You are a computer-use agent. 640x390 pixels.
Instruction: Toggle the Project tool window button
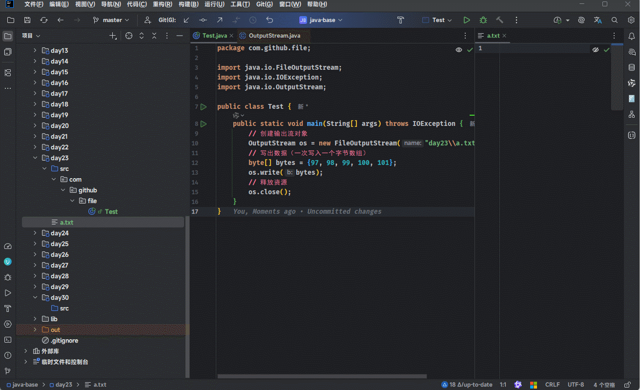pyautogui.click(x=8, y=36)
